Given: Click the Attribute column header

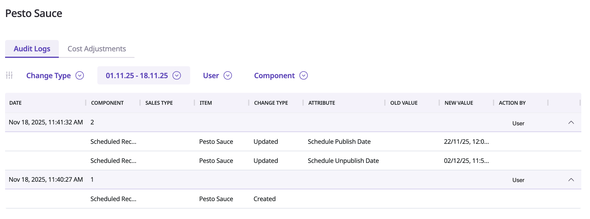Looking at the screenshot, I should click(x=322, y=103).
